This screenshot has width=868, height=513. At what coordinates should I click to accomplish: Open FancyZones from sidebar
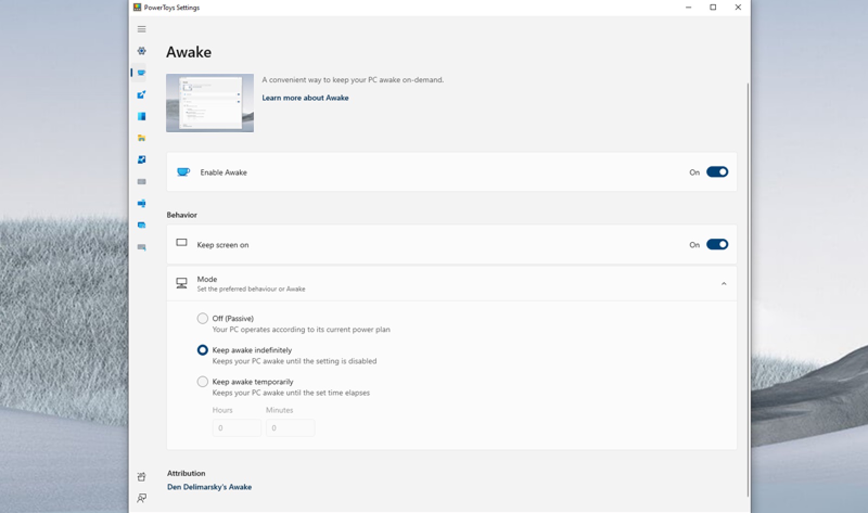tap(142, 116)
